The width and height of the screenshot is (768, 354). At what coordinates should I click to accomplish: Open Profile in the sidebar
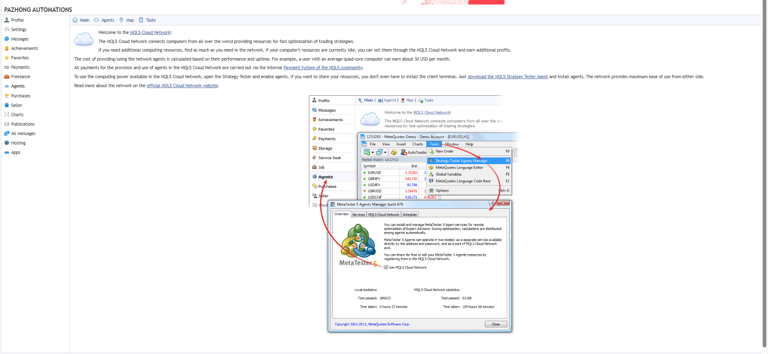[x=17, y=20]
